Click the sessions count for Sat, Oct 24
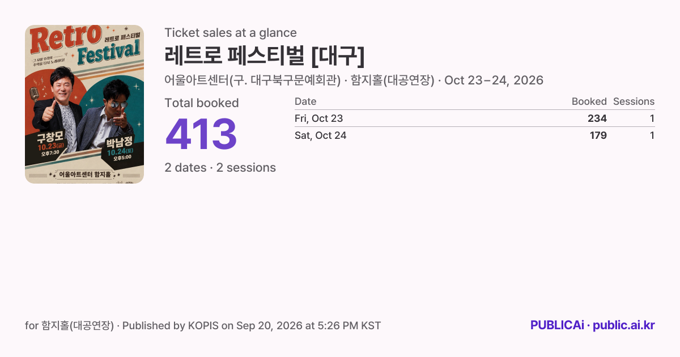 [x=652, y=135]
